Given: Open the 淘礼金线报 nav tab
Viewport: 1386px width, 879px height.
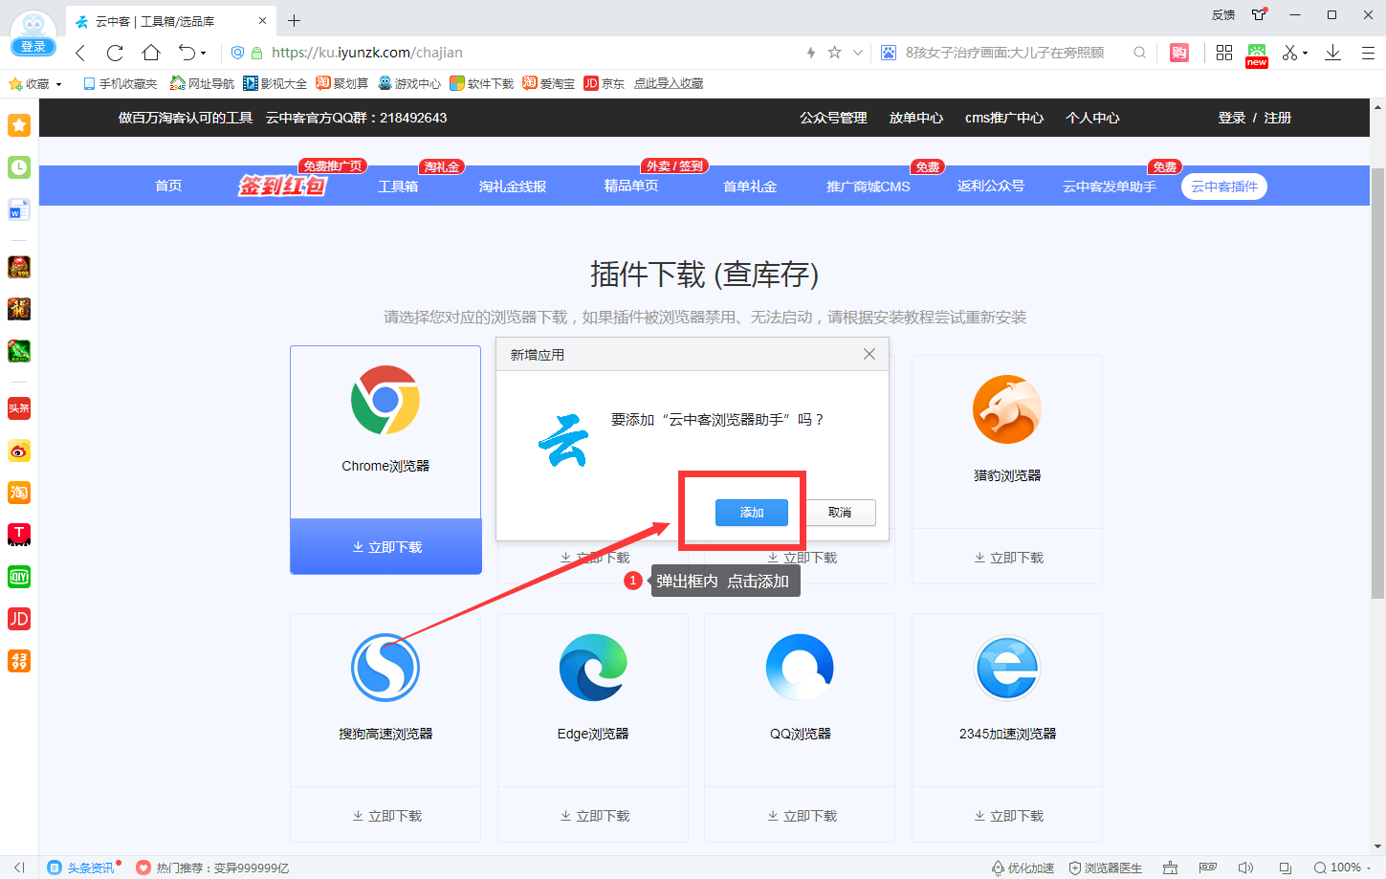Looking at the screenshot, I should (x=513, y=187).
